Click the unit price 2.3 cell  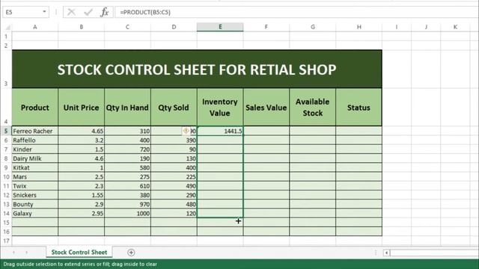[82, 186]
